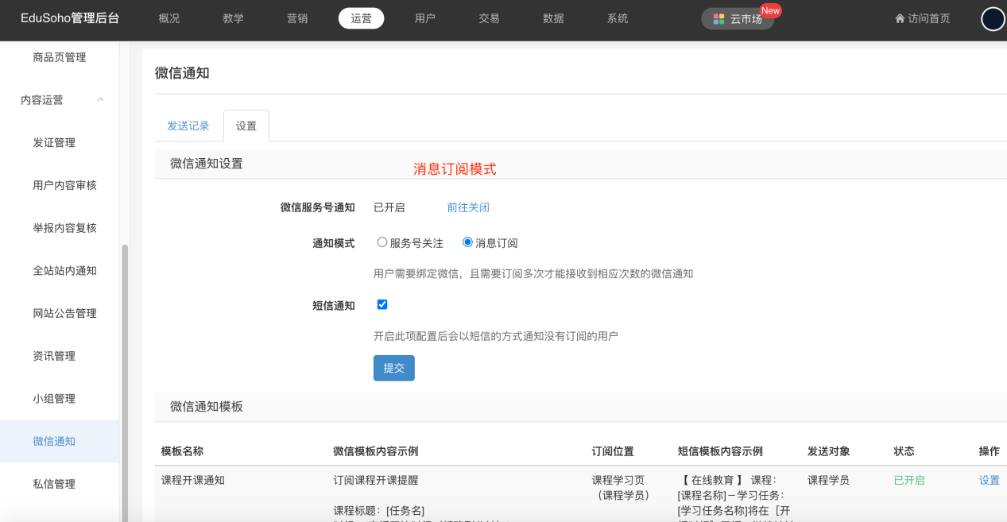
Task: Click the 已开启 status in the template row
Action: click(x=909, y=480)
